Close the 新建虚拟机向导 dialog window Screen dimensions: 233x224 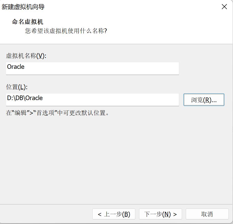point(224,7)
